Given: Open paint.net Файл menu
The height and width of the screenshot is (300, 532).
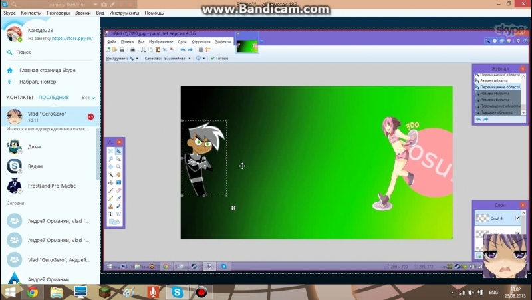Looking at the screenshot, I should pyautogui.click(x=111, y=42).
